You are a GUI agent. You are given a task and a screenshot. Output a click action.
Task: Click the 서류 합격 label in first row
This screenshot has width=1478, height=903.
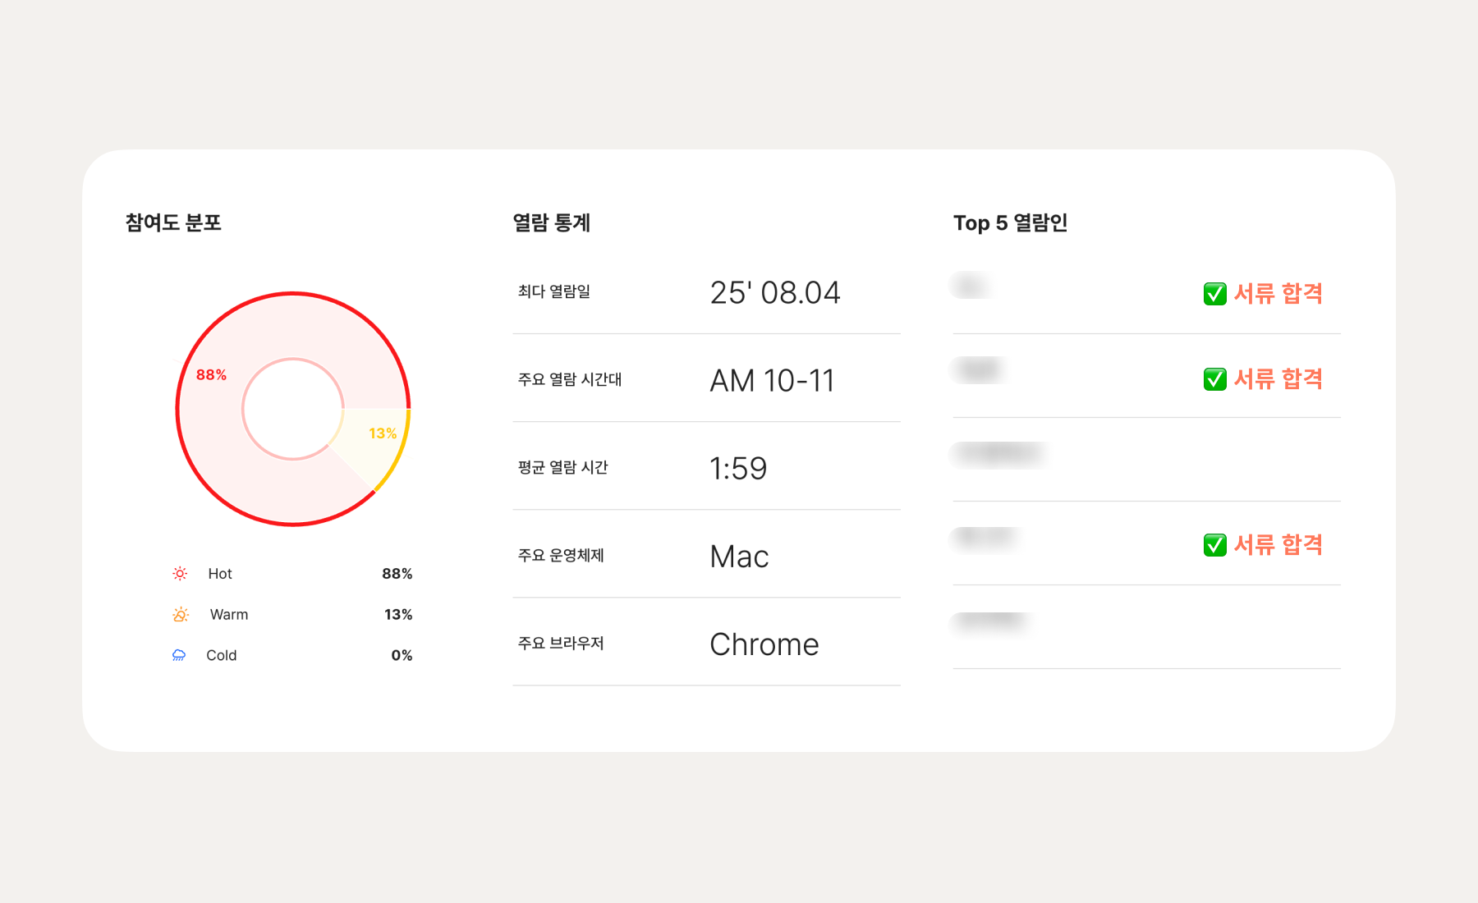[1278, 294]
